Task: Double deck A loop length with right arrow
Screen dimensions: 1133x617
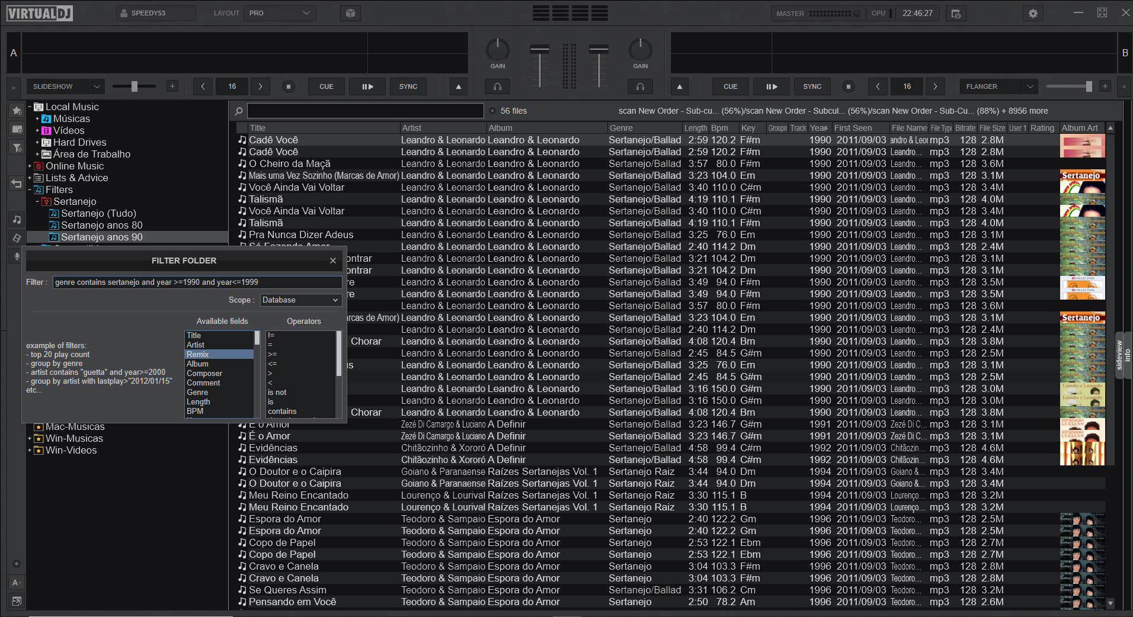Action: pos(260,86)
